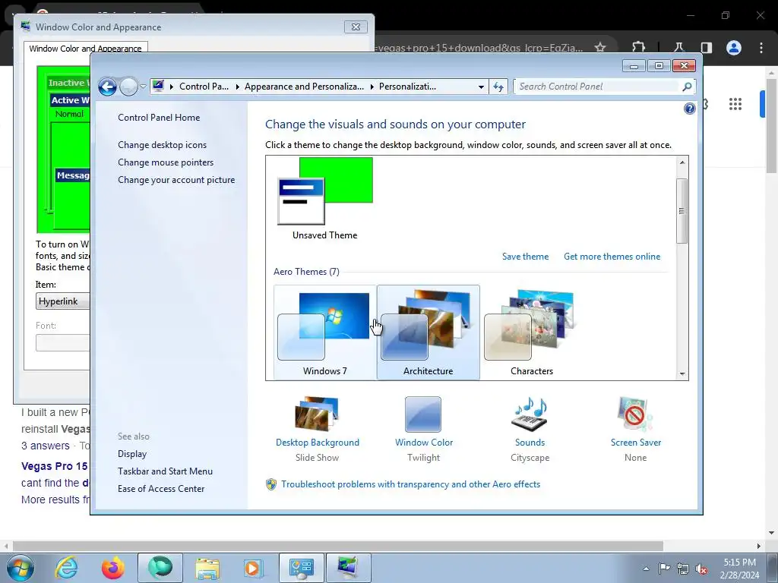
Task: Click the Personalization monitor taskbar button
Action: (x=348, y=568)
